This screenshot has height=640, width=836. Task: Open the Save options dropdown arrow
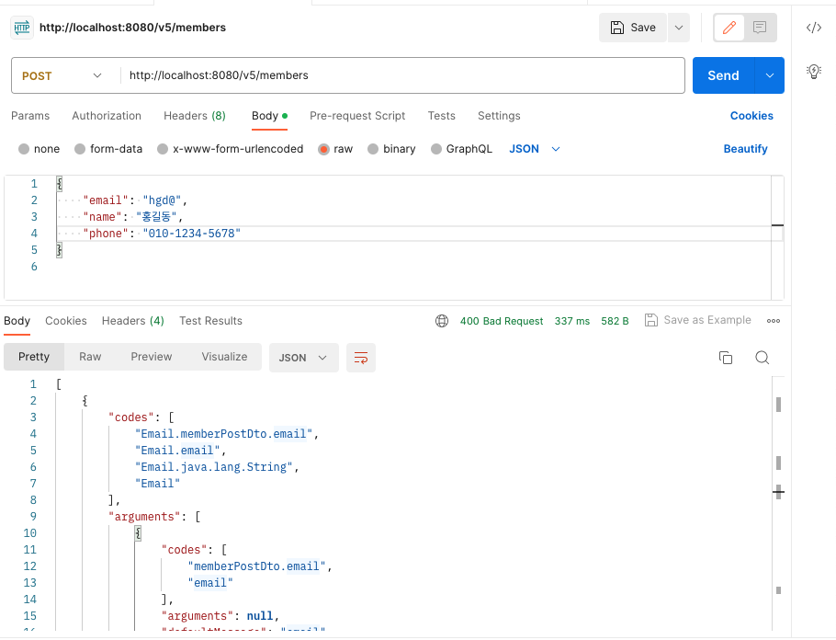point(679,28)
